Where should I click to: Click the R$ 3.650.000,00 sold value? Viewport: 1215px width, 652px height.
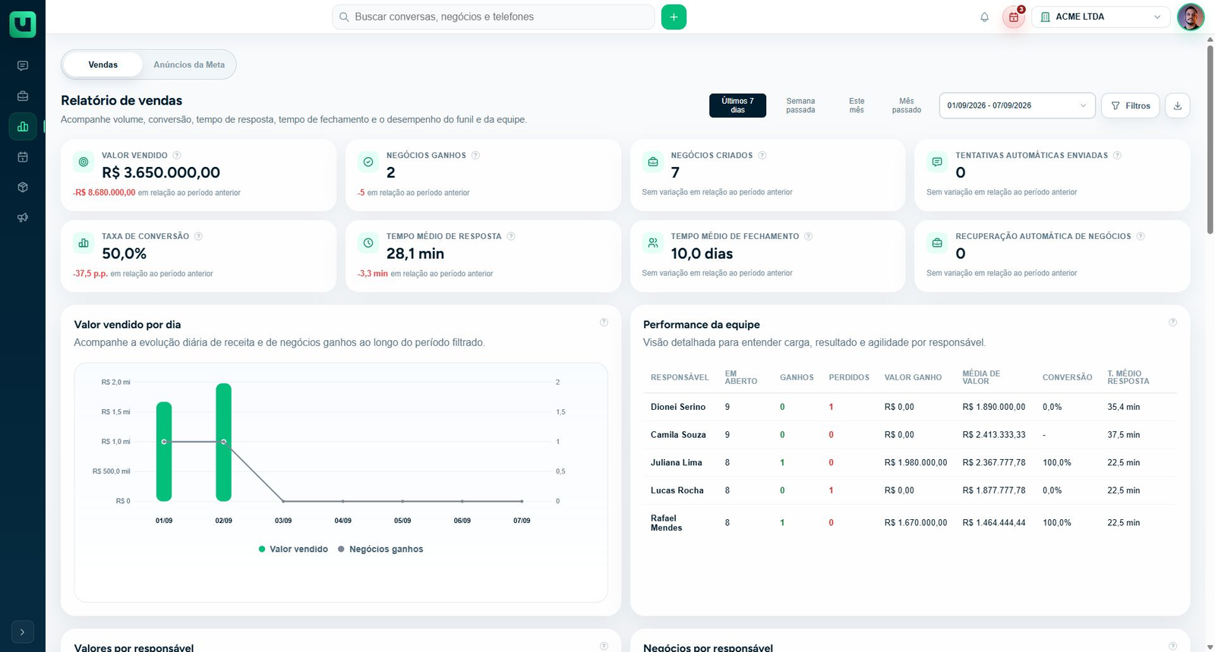[x=161, y=173]
